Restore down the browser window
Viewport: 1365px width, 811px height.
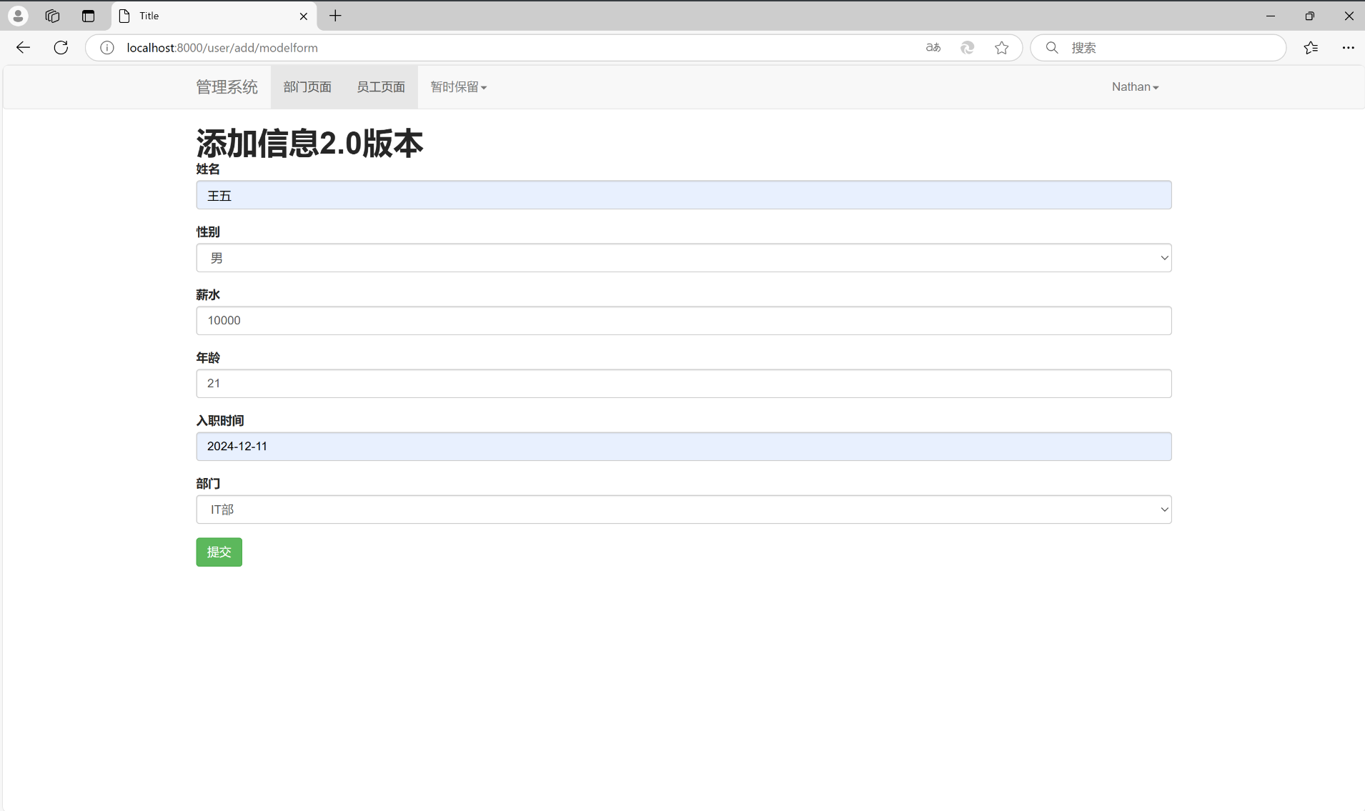(1310, 16)
